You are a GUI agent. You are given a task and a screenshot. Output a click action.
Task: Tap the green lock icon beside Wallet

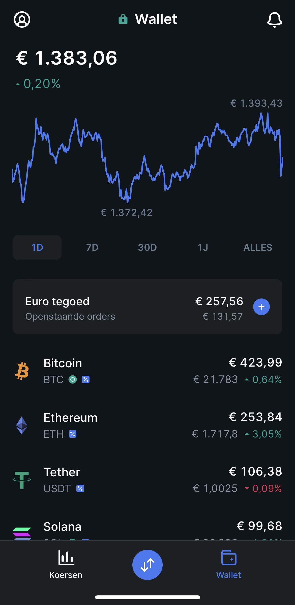tap(123, 19)
